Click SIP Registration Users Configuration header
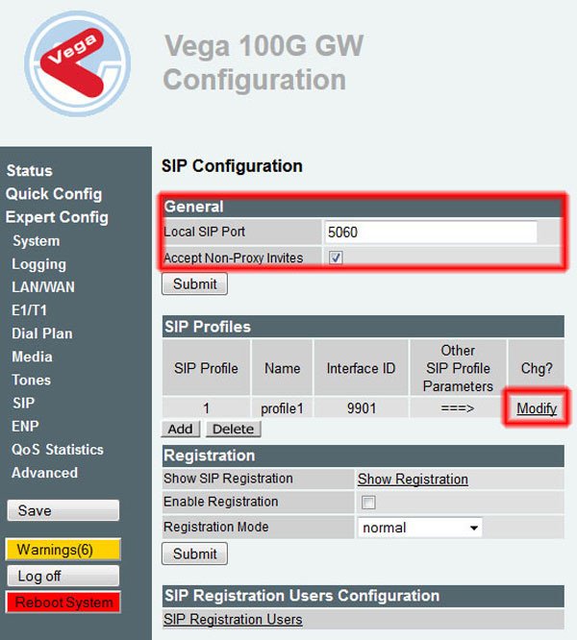577x640 pixels. [x=363, y=596]
